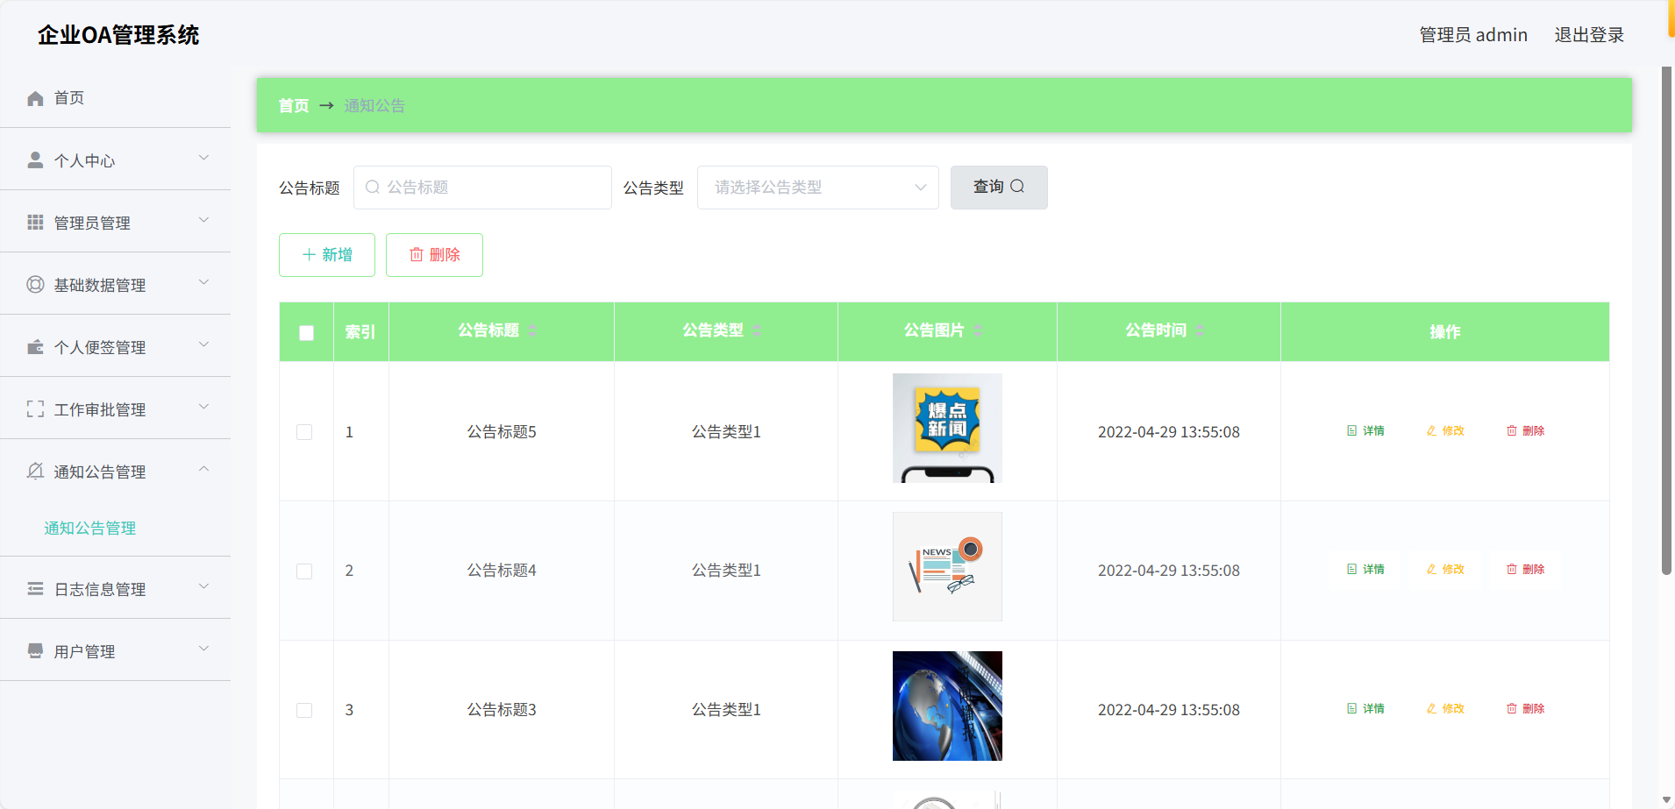This screenshot has height=809, width=1675.
Task: Click 退出登录 to log out
Action: tap(1589, 35)
